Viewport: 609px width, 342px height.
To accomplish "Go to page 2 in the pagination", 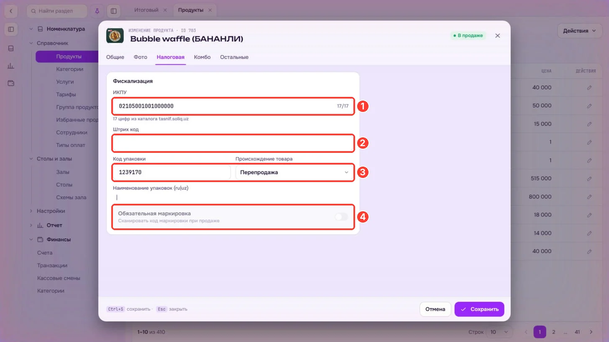I will [553, 332].
